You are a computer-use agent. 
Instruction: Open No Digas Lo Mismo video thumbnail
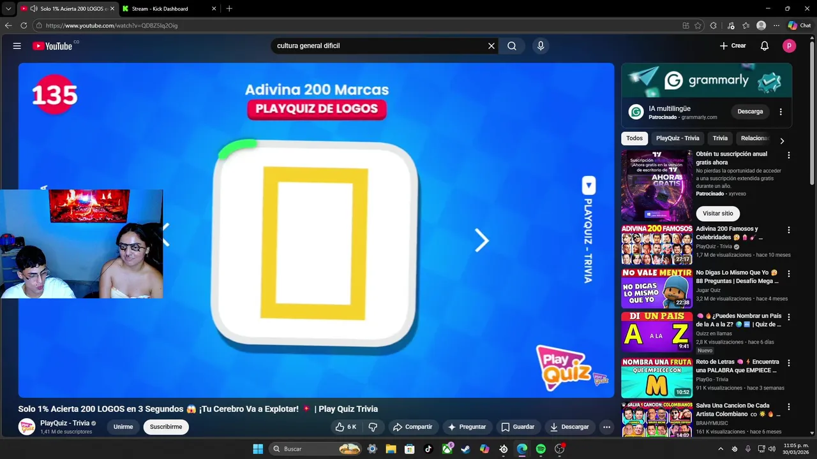coord(657,288)
